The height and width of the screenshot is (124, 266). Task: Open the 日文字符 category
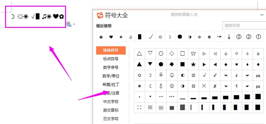click(111, 119)
